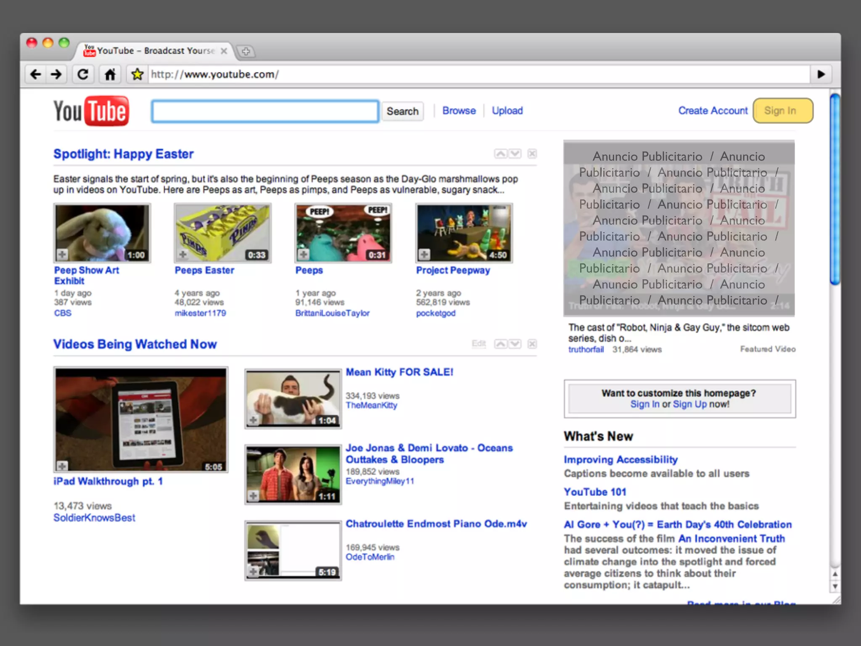861x646 pixels.
Task: Click the yellow Sign In button
Action: point(782,111)
